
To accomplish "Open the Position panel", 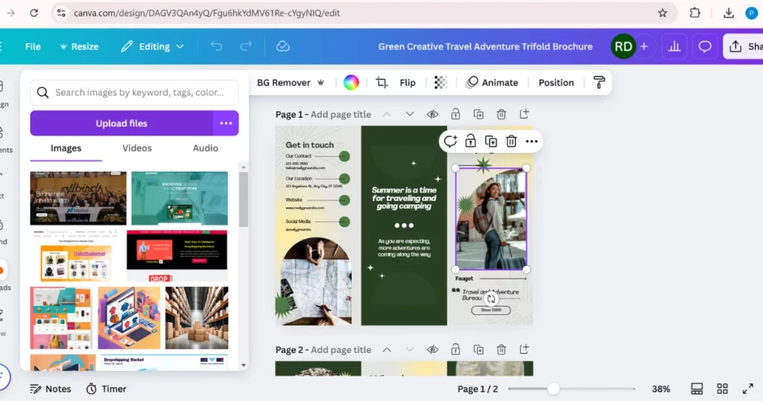I will [556, 83].
